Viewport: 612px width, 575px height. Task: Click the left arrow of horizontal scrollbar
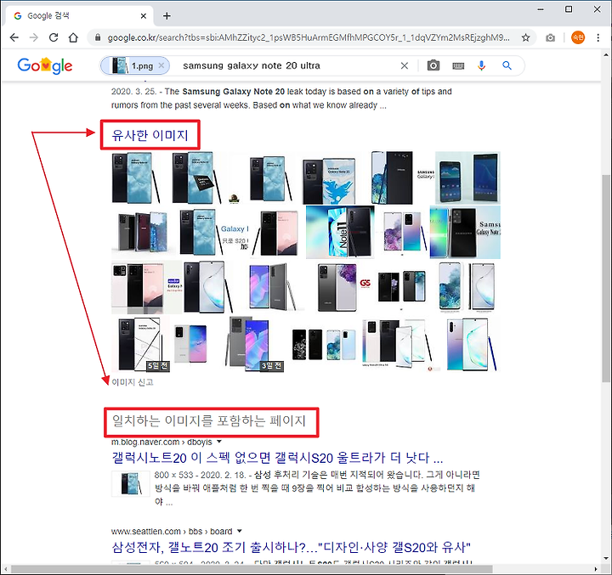[x=5, y=569]
